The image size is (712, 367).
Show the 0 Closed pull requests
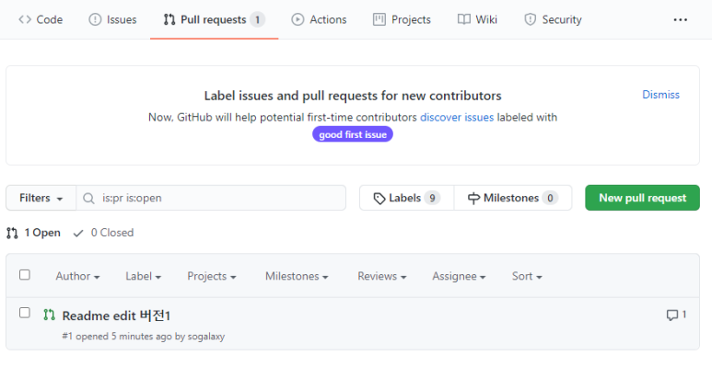103,233
